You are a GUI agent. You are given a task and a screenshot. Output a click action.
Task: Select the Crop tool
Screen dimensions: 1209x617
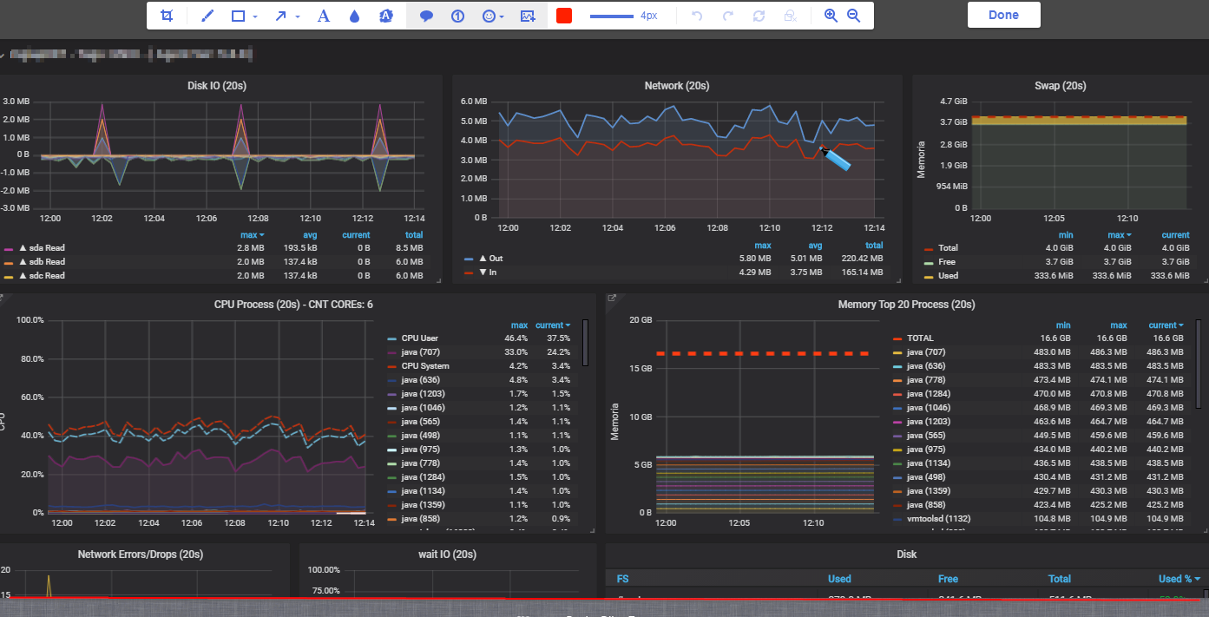tap(167, 16)
